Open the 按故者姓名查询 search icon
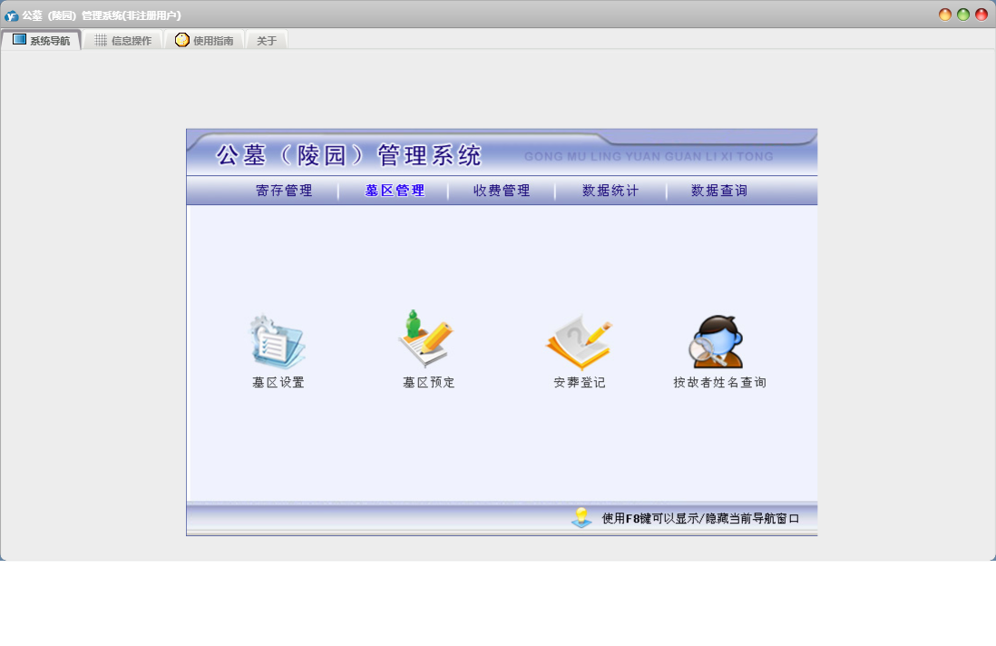 (718, 342)
